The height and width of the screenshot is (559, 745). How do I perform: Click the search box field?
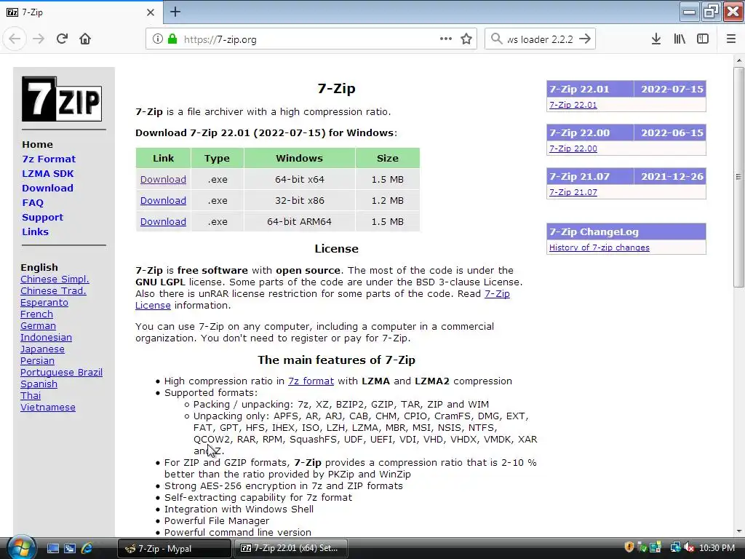[x=540, y=39]
